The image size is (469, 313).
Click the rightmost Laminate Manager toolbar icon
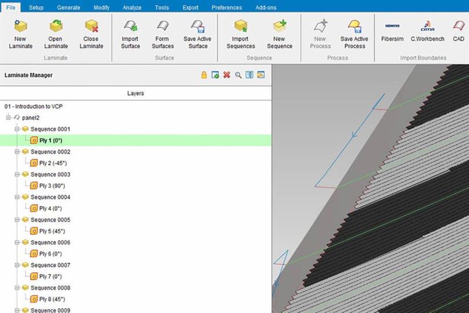point(261,75)
